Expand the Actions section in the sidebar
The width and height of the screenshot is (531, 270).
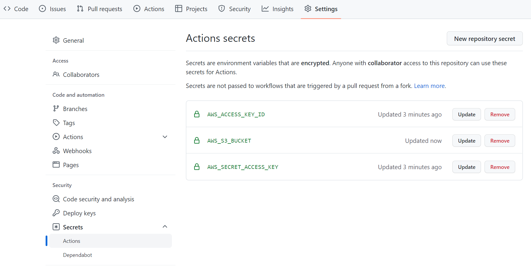(x=165, y=136)
